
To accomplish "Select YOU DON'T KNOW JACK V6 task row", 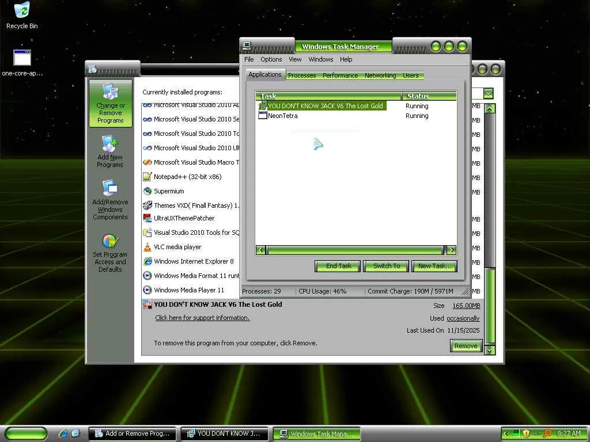I will click(356, 106).
